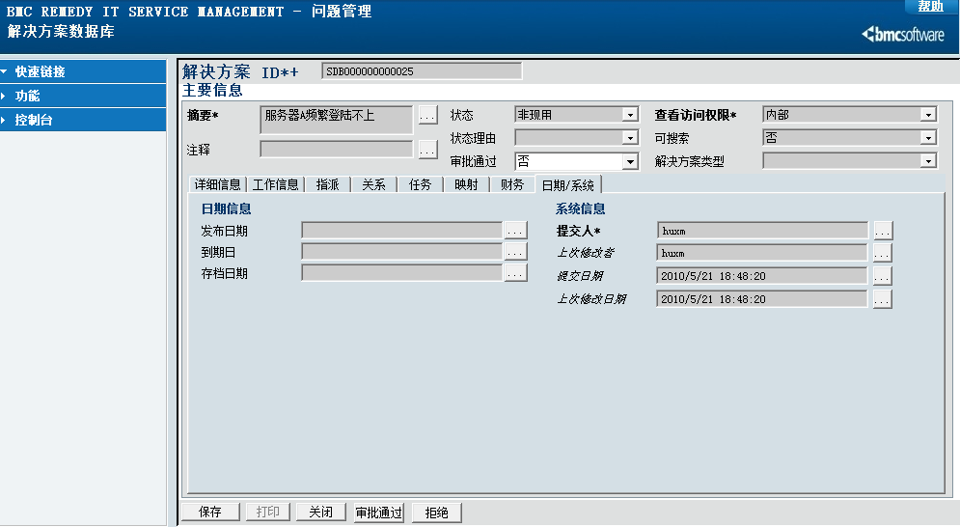Switch to the 工作信息 tab

(x=276, y=184)
